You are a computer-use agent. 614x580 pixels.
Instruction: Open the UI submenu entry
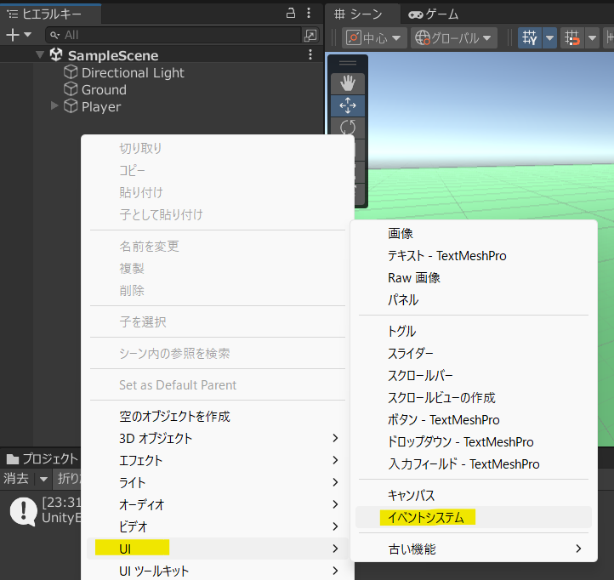(x=218, y=549)
